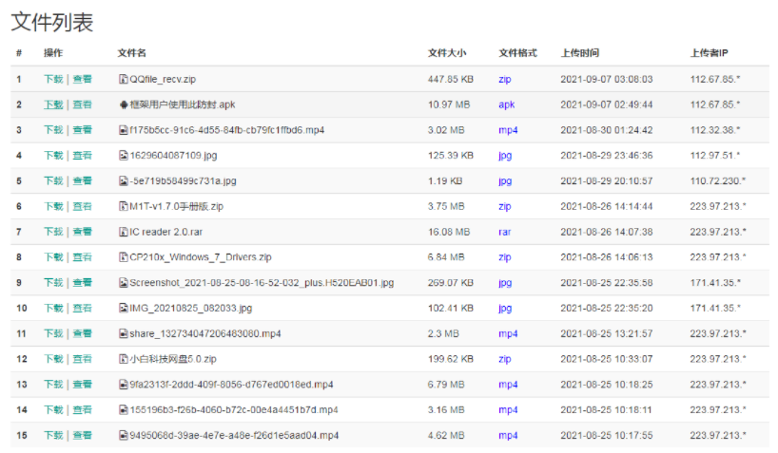
Task: Click the 上传时间 column header
Action: (579, 53)
